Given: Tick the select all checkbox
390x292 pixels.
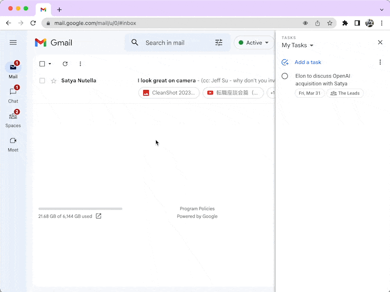Looking at the screenshot, I should tap(42, 64).
